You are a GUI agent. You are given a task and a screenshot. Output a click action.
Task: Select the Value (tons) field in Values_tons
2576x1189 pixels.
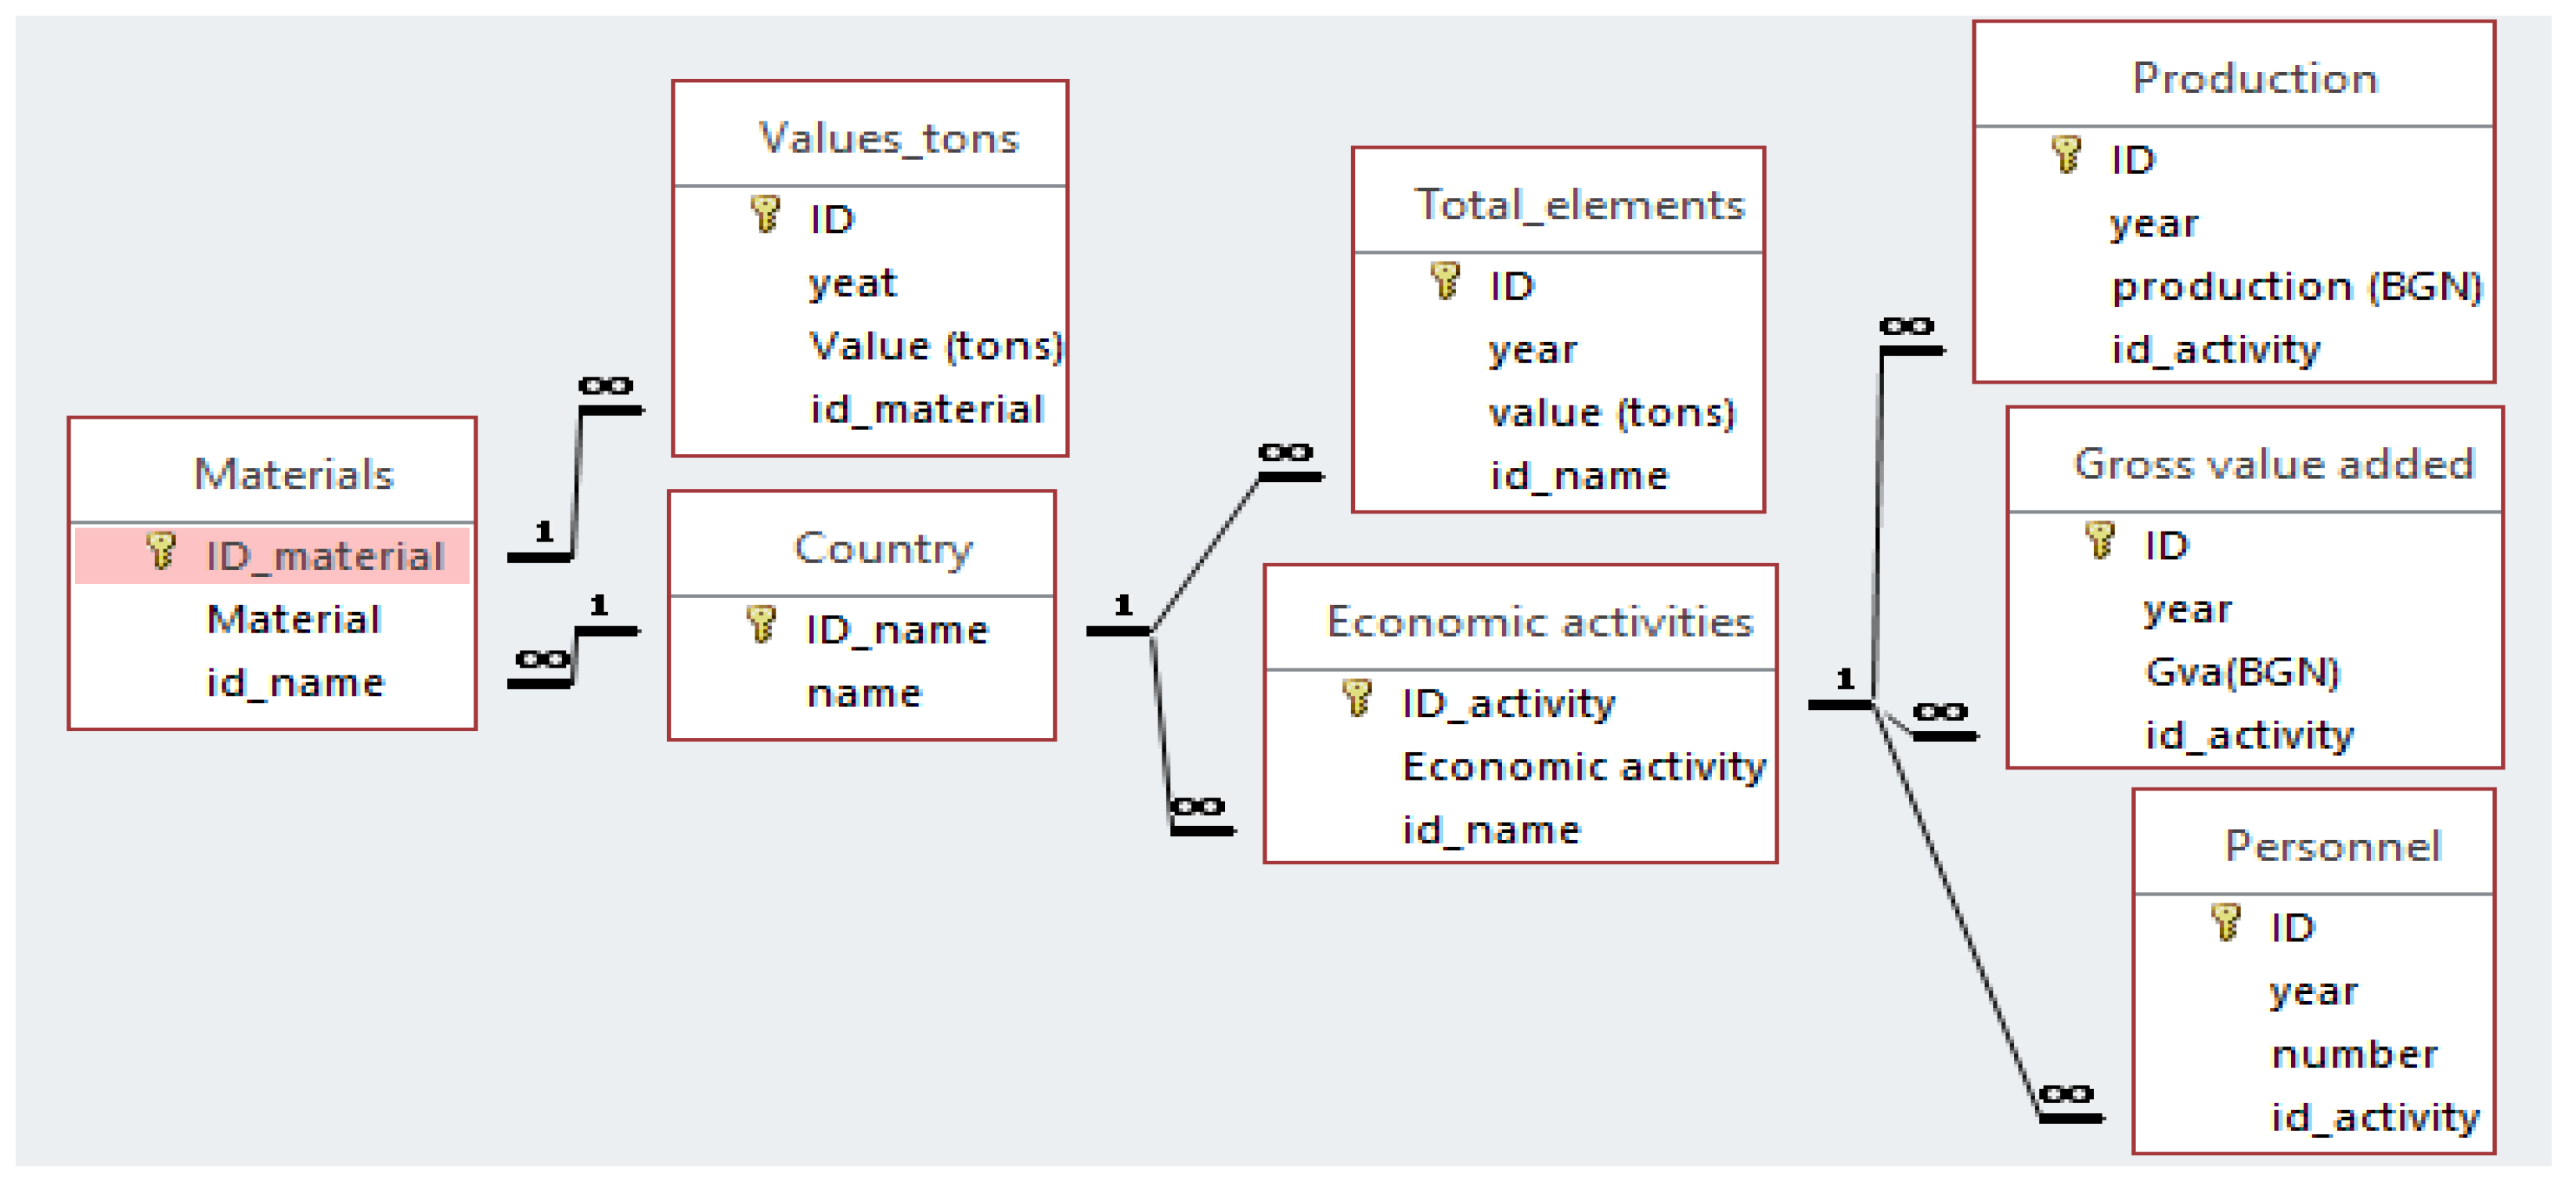(936, 346)
